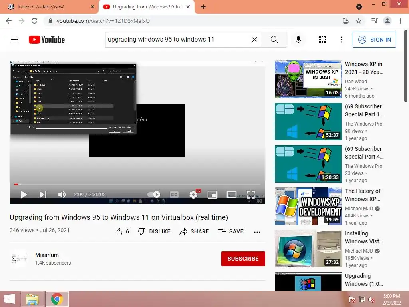Go to the YouTube home logo
409x307 pixels.
pos(47,40)
